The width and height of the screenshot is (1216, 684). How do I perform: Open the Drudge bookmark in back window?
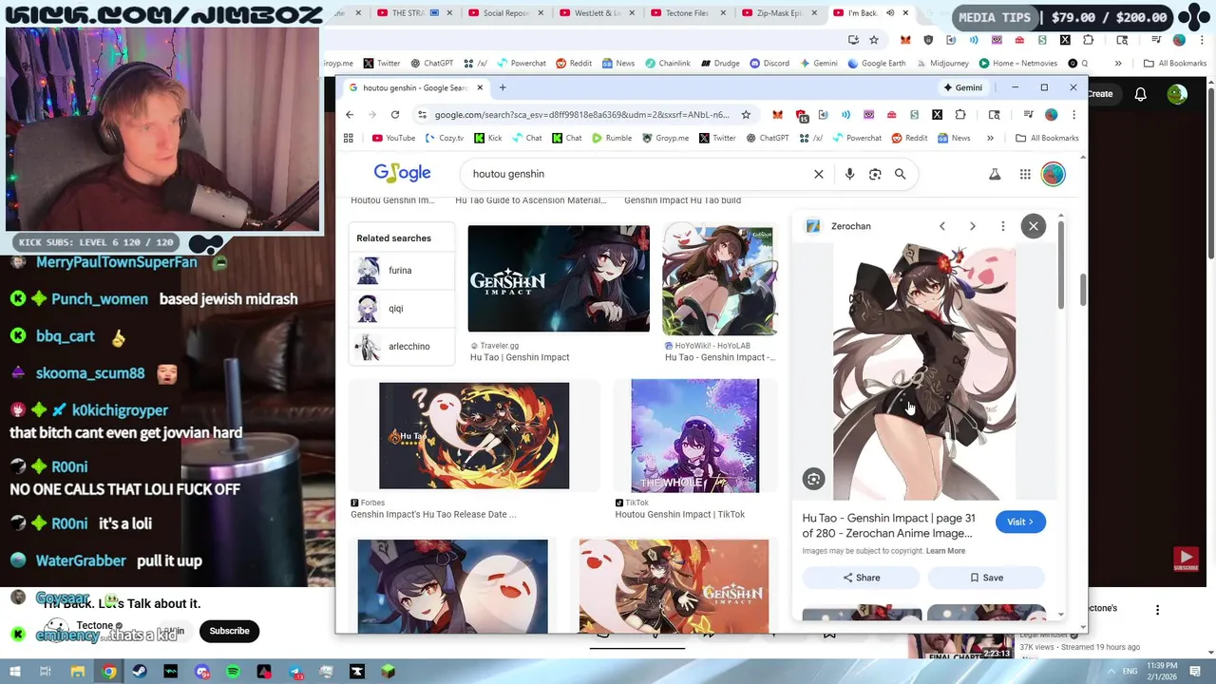[720, 64]
